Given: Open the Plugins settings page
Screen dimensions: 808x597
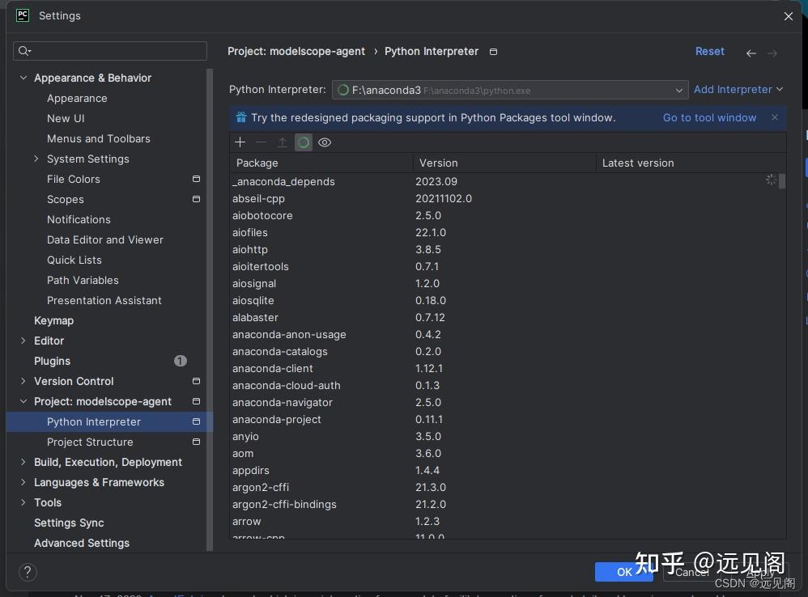Looking at the screenshot, I should click(52, 361).
